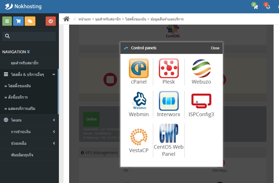Select the cPanel control panel icon
Viewport: 279px width, 183px height.
click(x=139, y=68)
